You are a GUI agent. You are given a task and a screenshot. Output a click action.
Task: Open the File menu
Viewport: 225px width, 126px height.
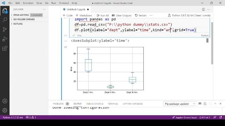(10, 3)
